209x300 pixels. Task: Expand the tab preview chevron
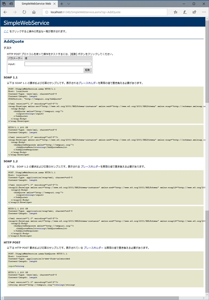click(x=69, y=4)
